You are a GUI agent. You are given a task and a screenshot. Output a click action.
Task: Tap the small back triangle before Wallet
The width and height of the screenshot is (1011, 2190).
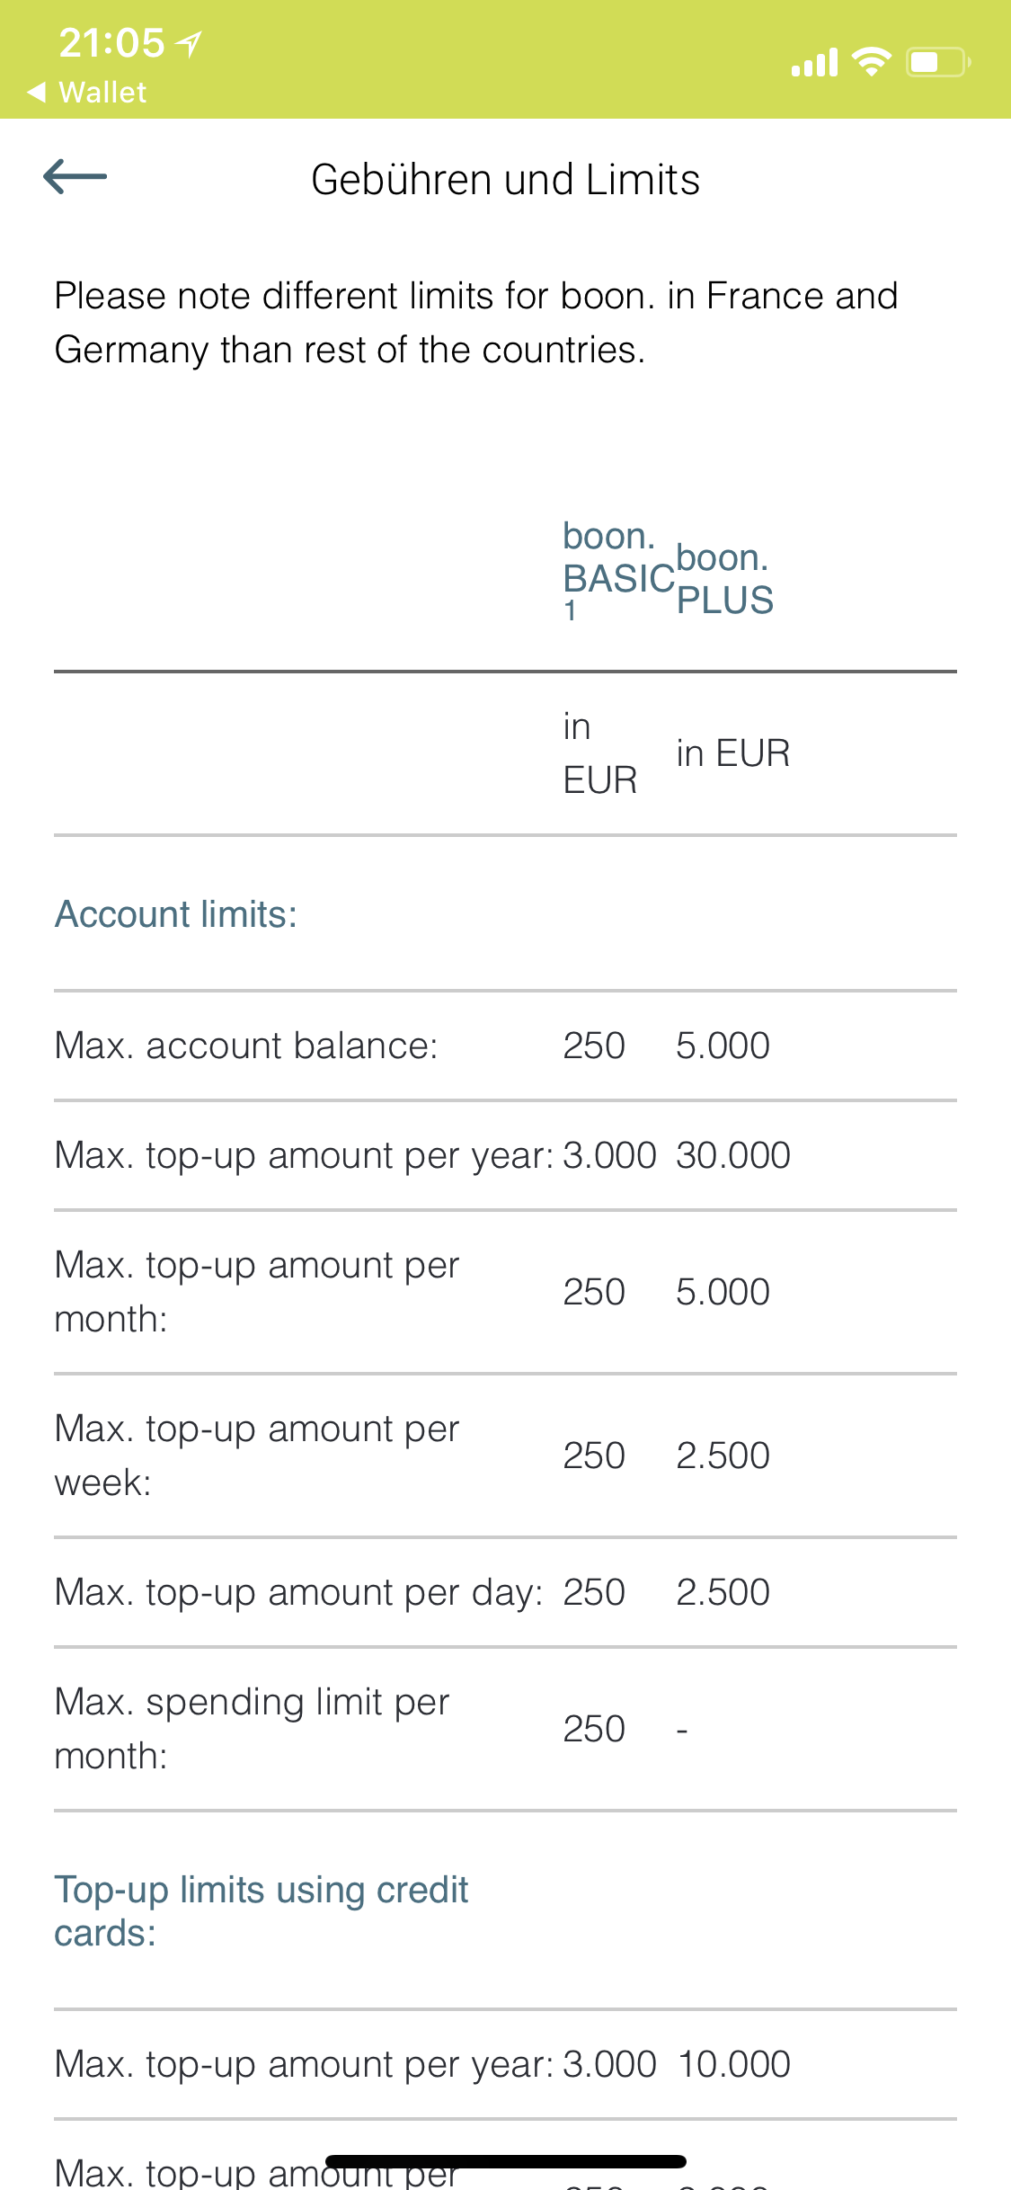[37, 92]
